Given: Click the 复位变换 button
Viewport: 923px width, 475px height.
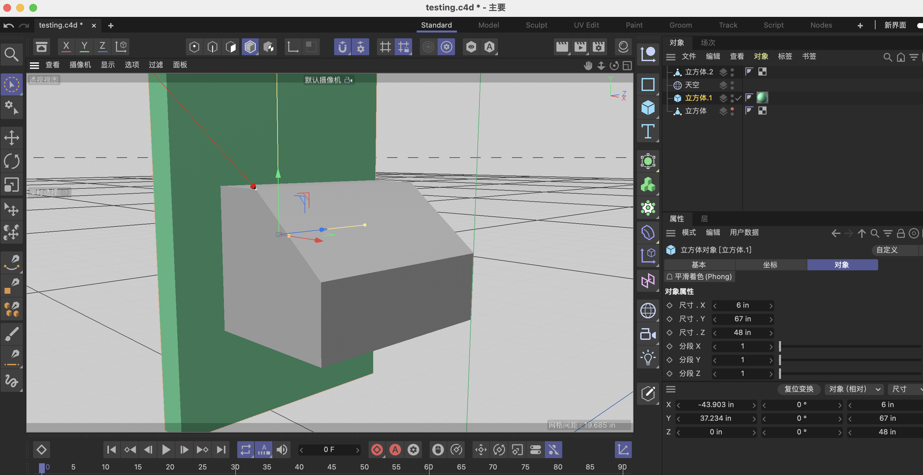Looking at the screenshot, I should (x=799, y=389).
